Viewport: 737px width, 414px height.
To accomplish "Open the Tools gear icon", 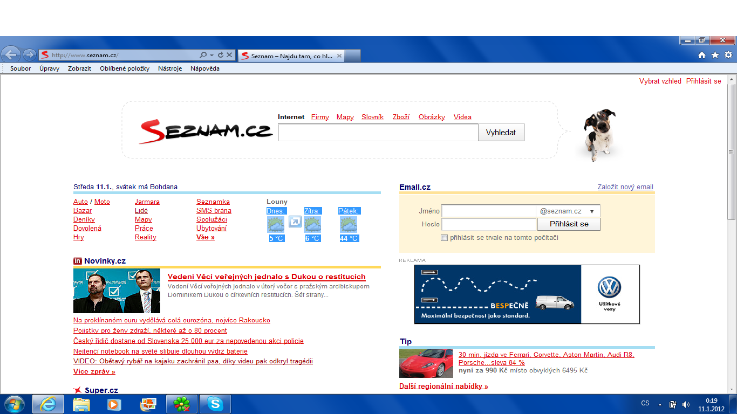I will (x=728, y=55).
